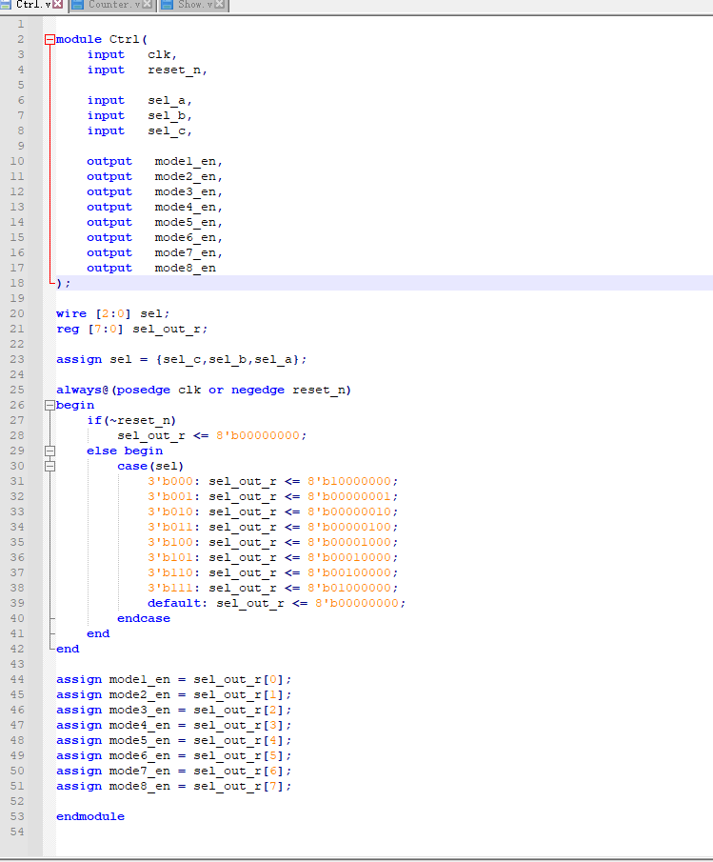Click the value 8'b10000000

coord(349,482)
